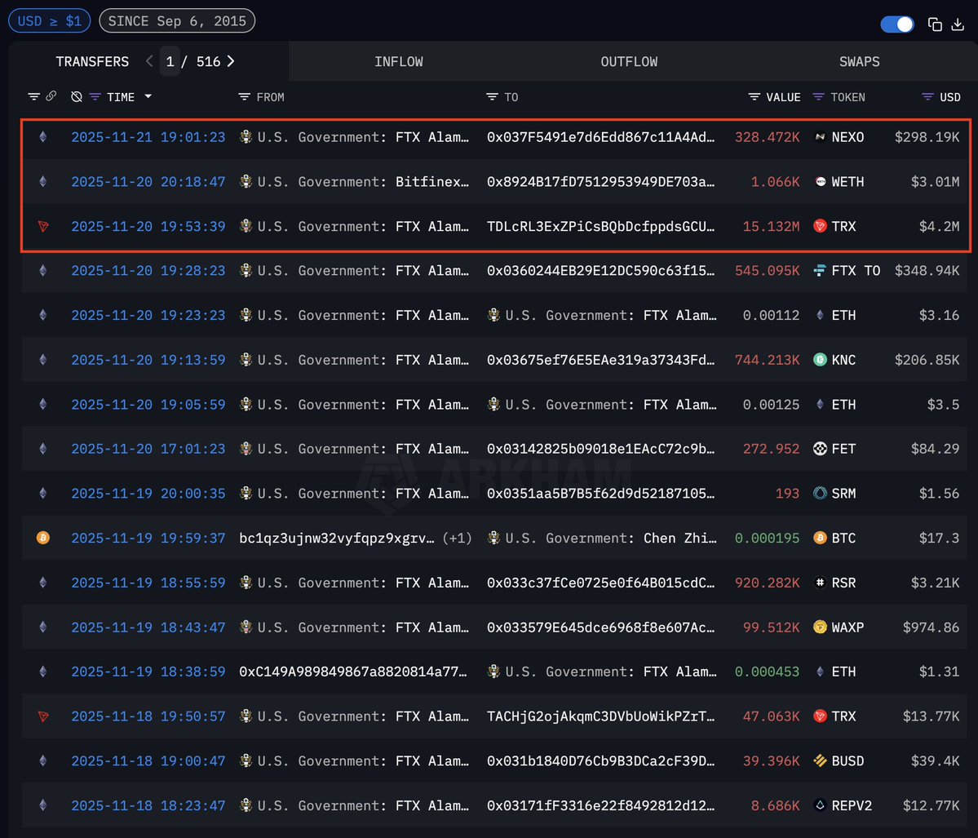The image size is (978, 838).
Task: Click the page number field showing 1
Action: coord(170,62)
